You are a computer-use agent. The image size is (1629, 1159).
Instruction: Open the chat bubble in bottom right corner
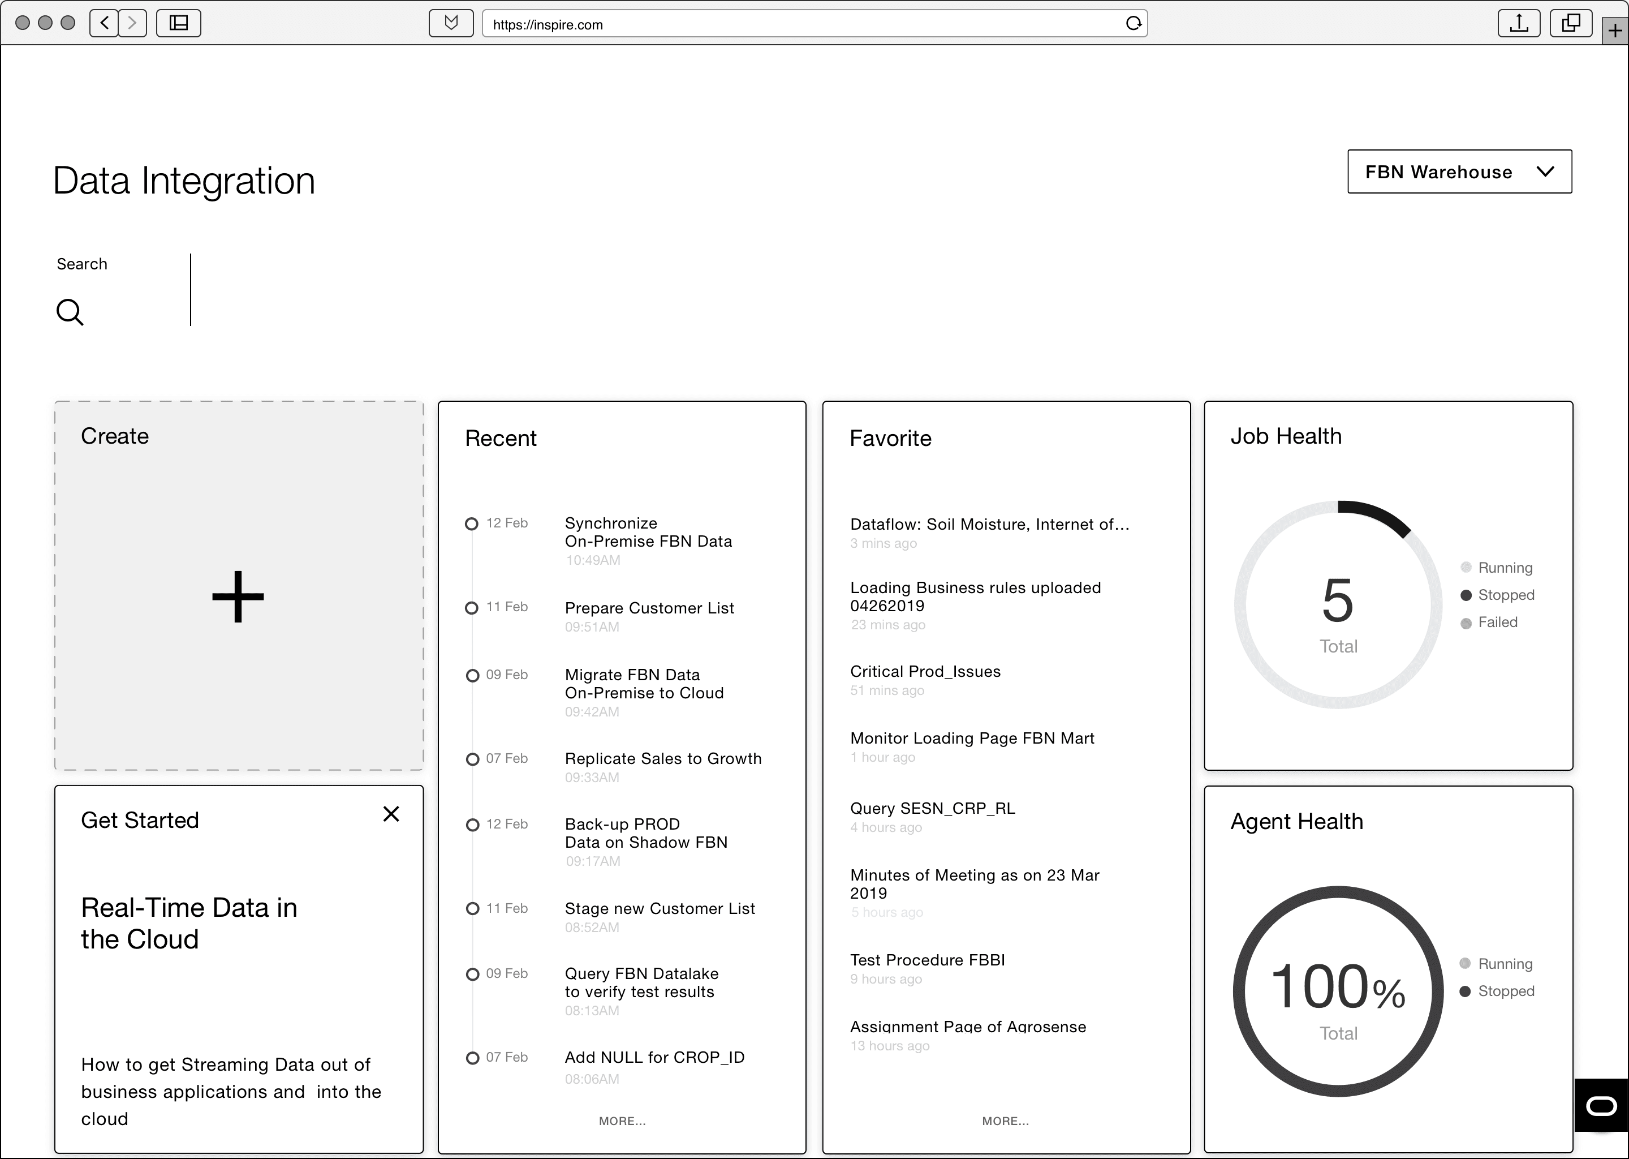click(1601, 1105)
